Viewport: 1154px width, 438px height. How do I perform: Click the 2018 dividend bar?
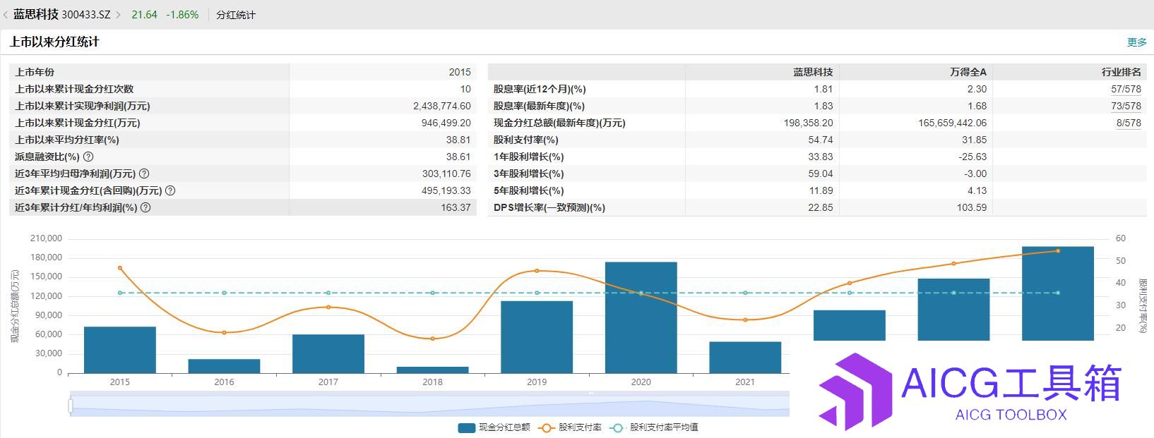[432, 370]
